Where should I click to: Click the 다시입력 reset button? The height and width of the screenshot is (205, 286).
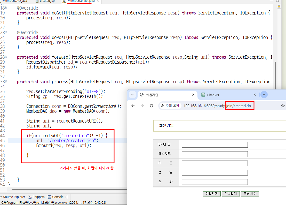231,194
